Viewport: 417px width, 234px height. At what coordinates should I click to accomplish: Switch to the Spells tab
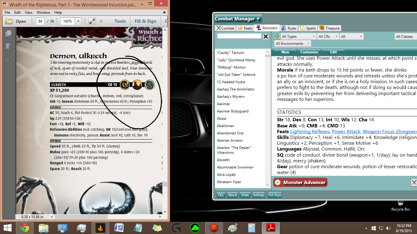click(308, 28)
